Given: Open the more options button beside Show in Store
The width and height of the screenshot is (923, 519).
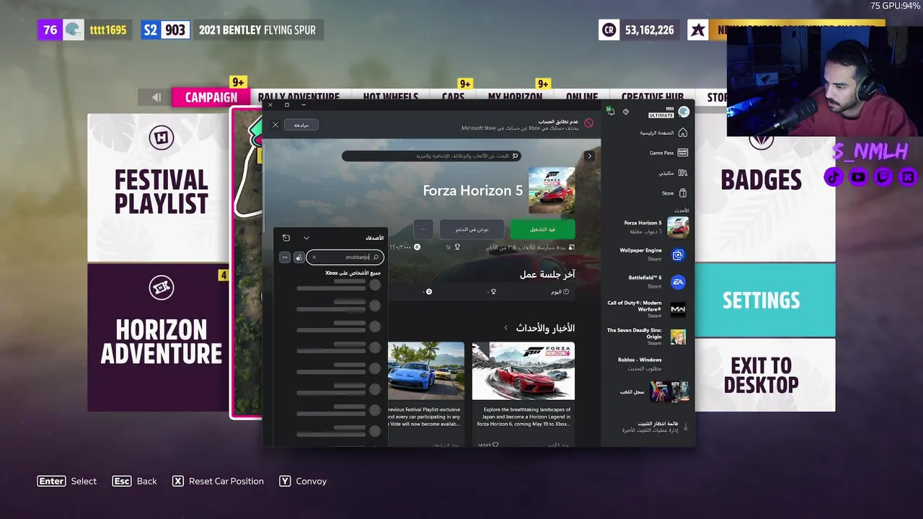Looking at the screenshot, I should tap(423, 229).
